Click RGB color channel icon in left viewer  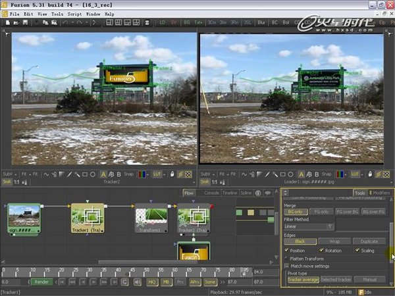(142, 174)
